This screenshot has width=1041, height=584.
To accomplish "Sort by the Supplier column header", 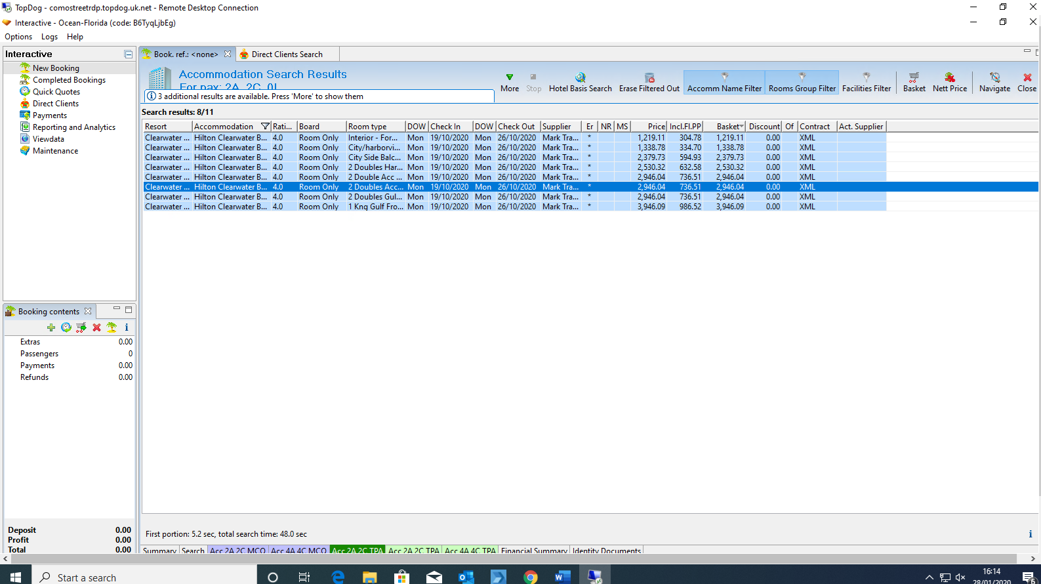I will click(561, 127).
